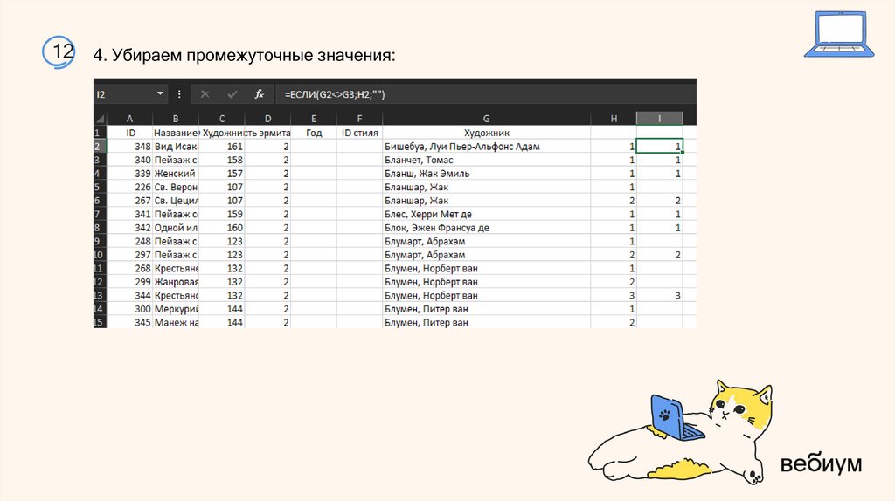Click cell with Блес, Херри Мет де
The height and width of the screenshot is (501, 895).
(486, 215)
